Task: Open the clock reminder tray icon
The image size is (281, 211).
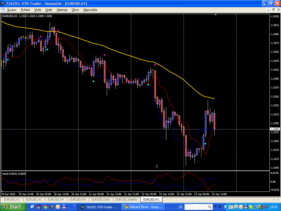Action: pyautogui.click(x=241, y=207)
